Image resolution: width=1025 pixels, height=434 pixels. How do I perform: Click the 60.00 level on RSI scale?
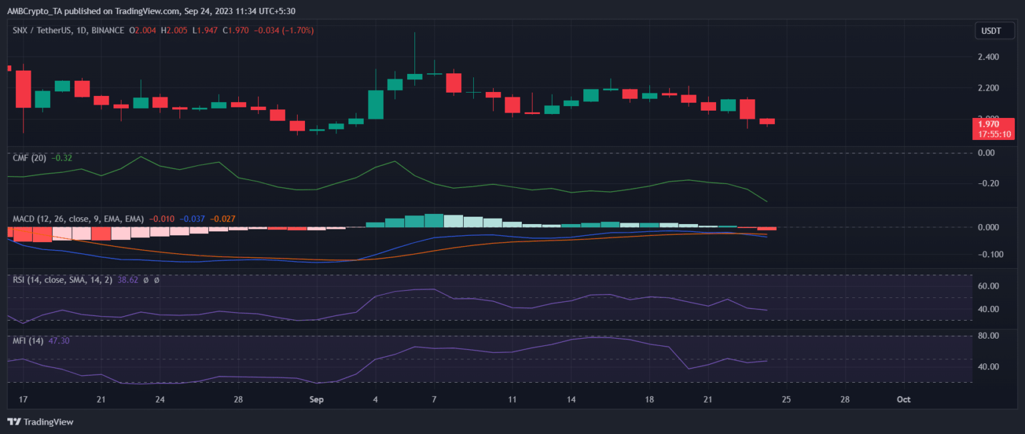988,286
